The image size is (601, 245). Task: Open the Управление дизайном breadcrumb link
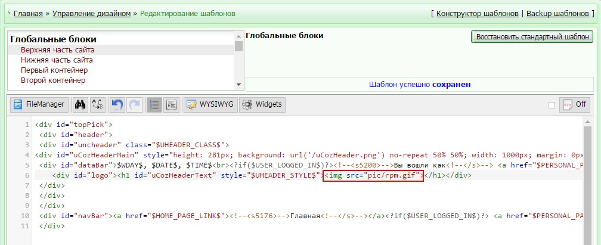92,14
